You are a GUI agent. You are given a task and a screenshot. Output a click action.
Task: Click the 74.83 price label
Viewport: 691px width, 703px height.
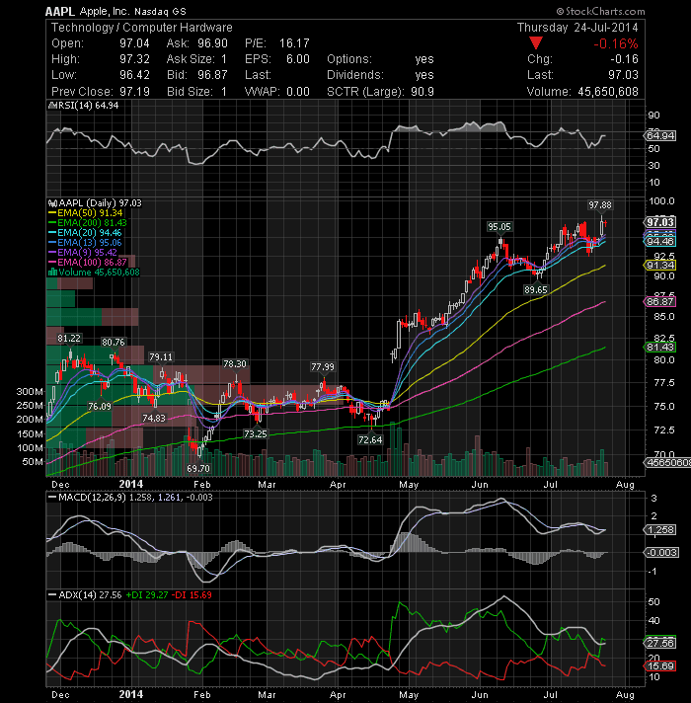[154, 419]
